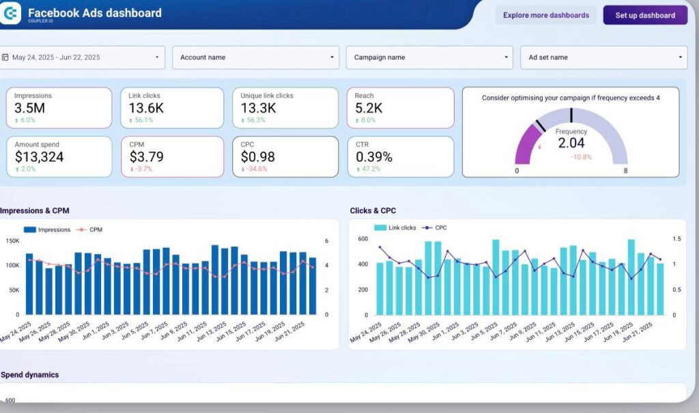Image resolution: width=699 pixels, height=413 pixels.
Task: Click the calendar icon beside date range
Action: (5, 57)
